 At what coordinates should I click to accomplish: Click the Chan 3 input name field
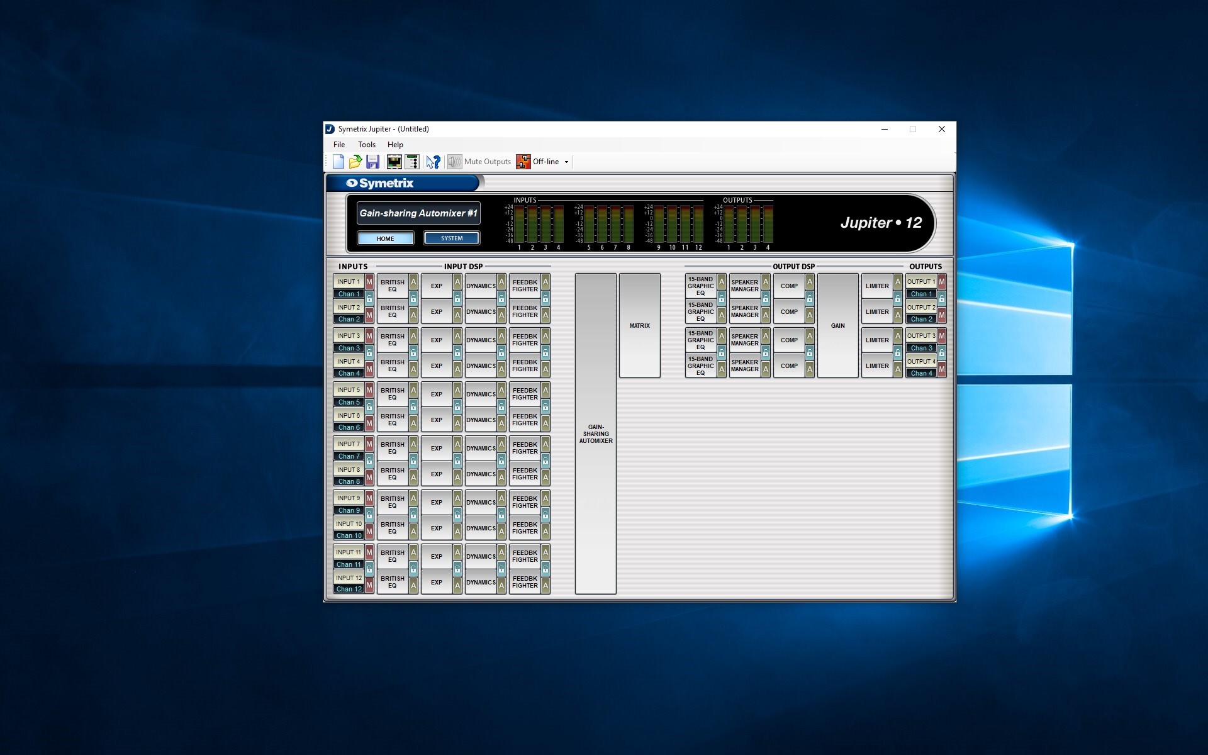(349, 348)
